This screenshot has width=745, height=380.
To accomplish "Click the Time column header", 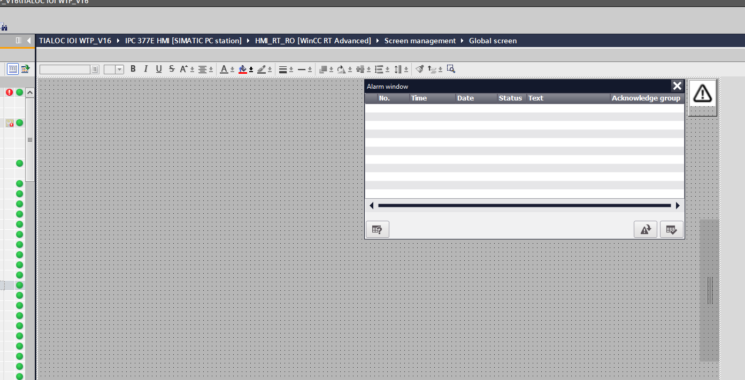I will click(x=432, y=98).
